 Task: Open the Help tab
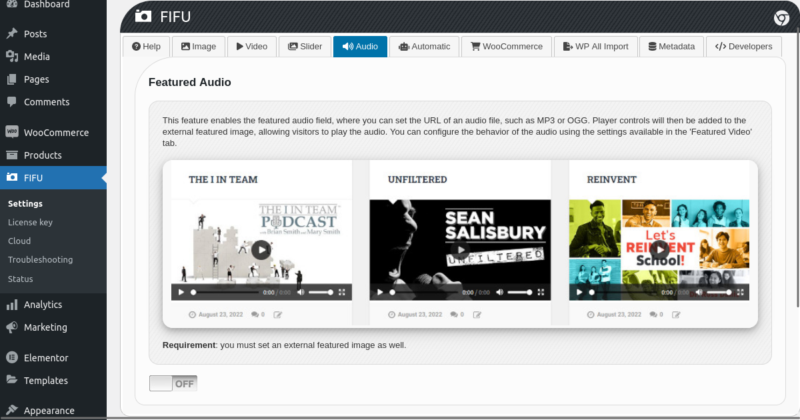coord(147,47)
